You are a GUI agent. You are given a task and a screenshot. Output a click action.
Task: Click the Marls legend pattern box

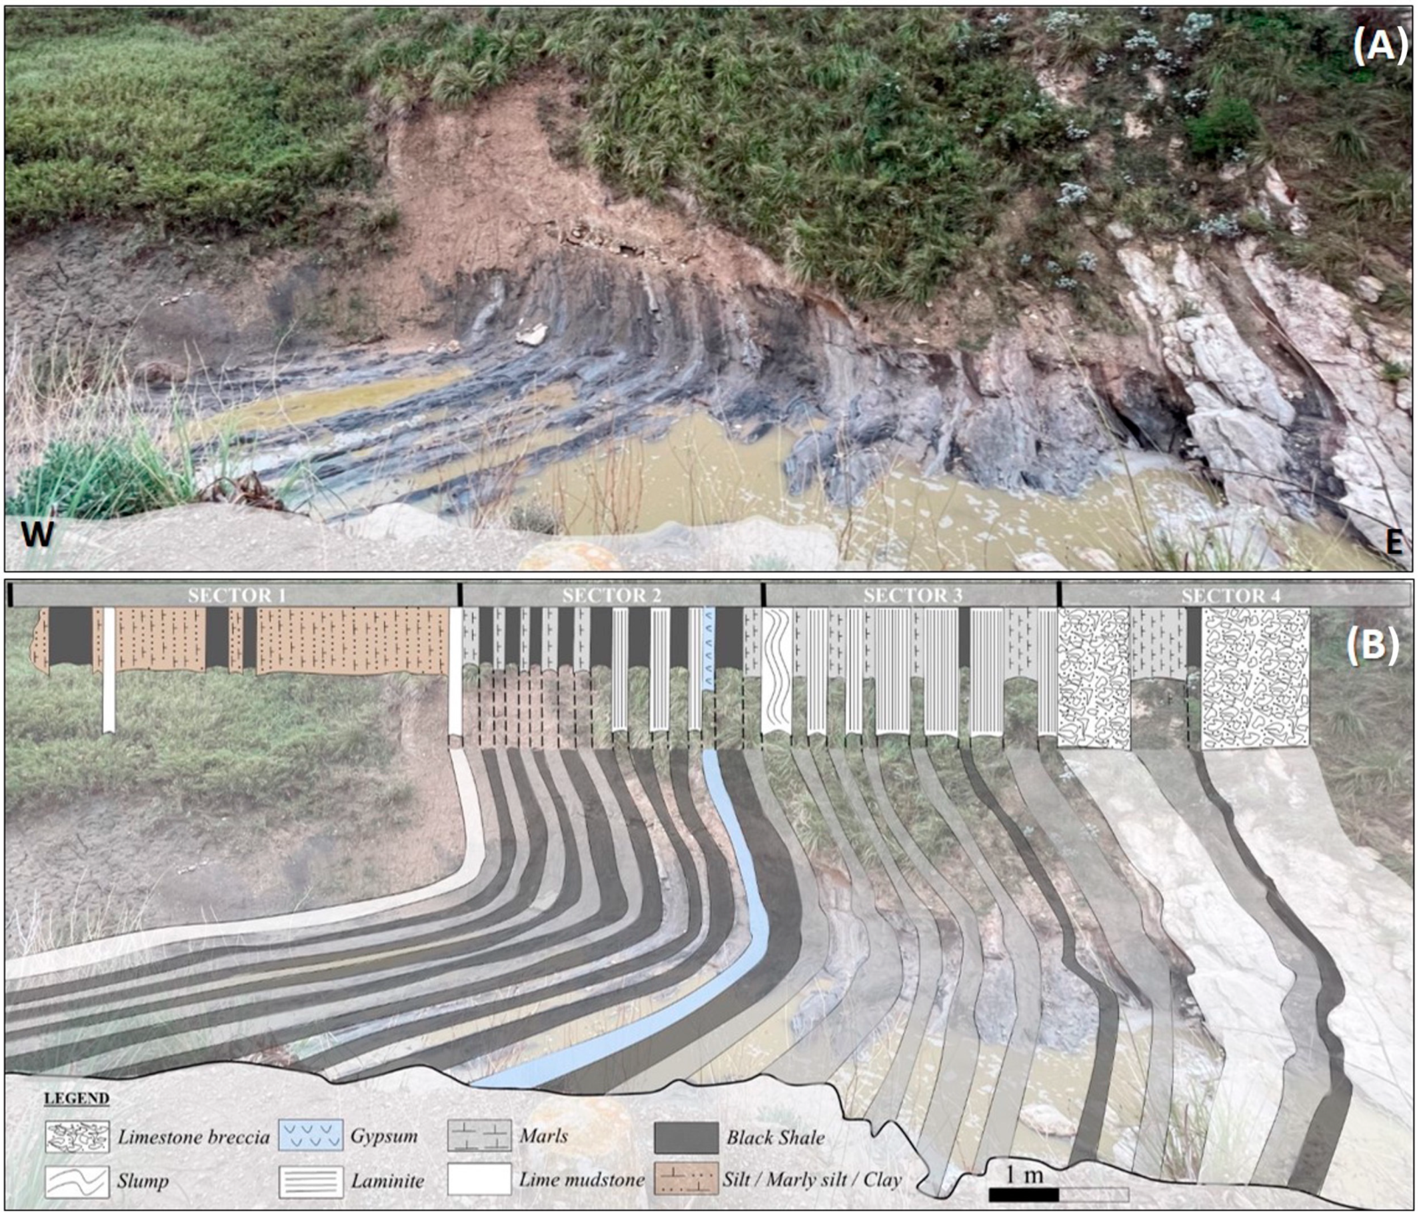click(x=479, y=1136)
